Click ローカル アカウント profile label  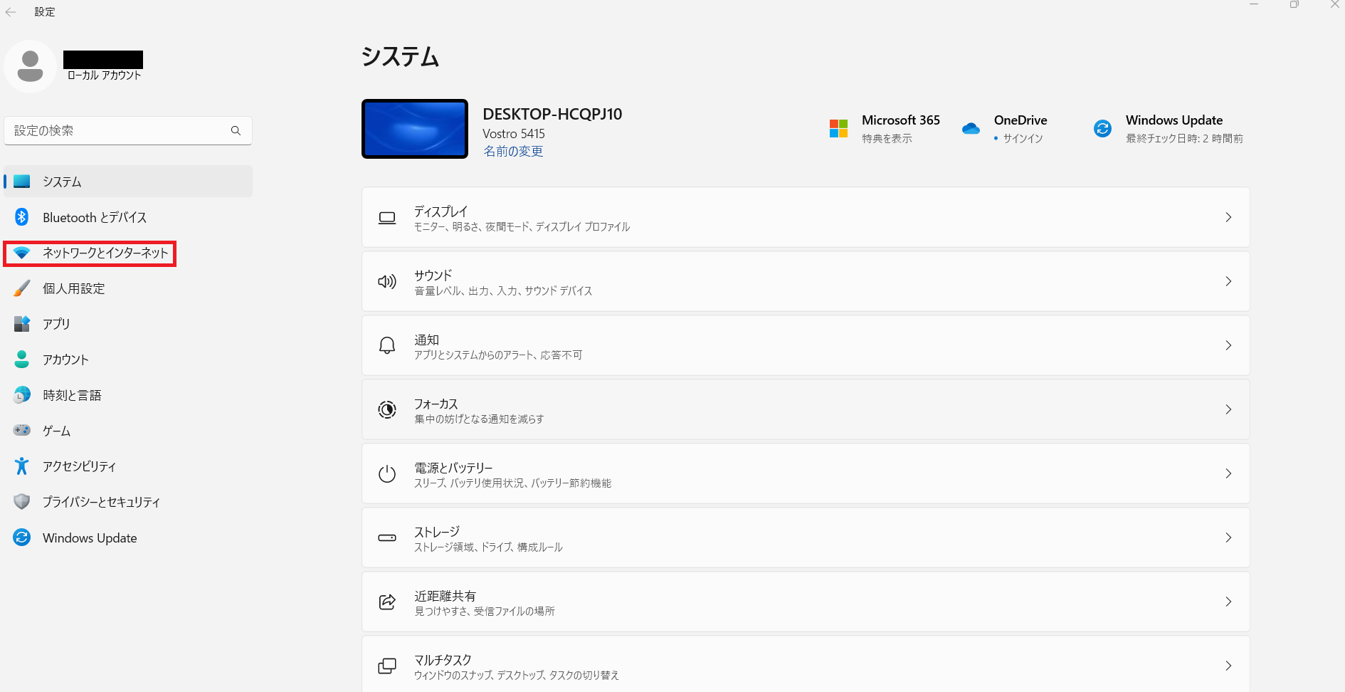(105, 75)
